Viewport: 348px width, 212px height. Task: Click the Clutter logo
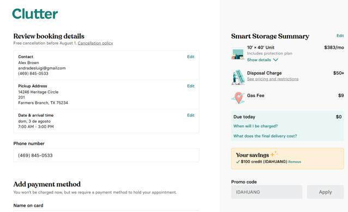click(35, 14)
